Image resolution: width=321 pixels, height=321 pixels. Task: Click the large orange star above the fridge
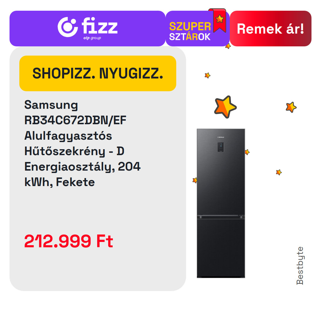225,107
